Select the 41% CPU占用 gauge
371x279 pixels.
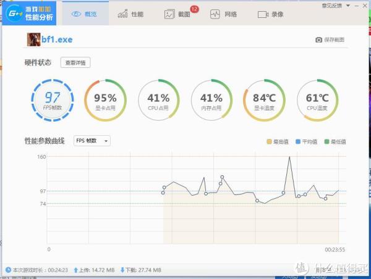(x=158, y=100)
